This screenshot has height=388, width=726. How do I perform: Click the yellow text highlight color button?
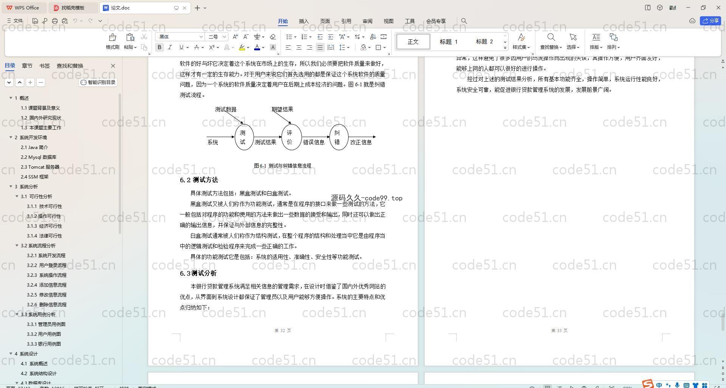[x=242, y=47]
